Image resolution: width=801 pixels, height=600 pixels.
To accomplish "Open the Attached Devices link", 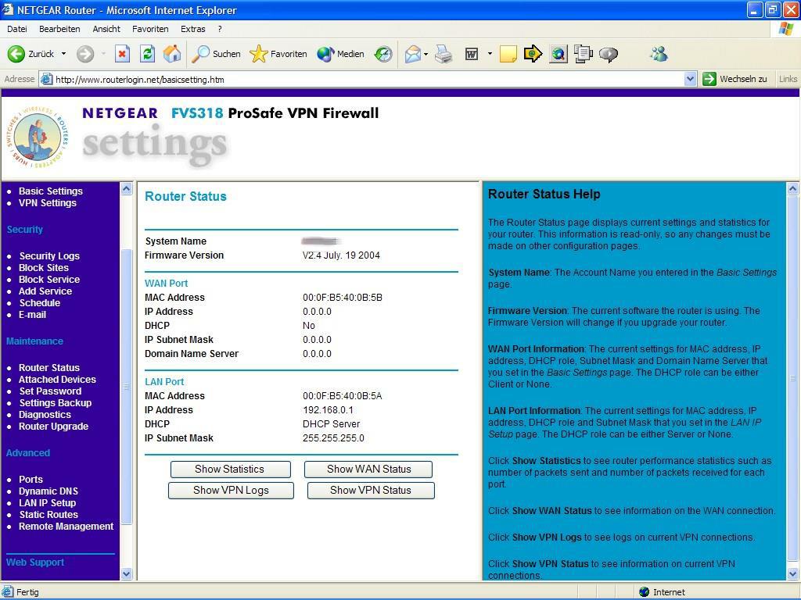I will [x=57, y=379].
